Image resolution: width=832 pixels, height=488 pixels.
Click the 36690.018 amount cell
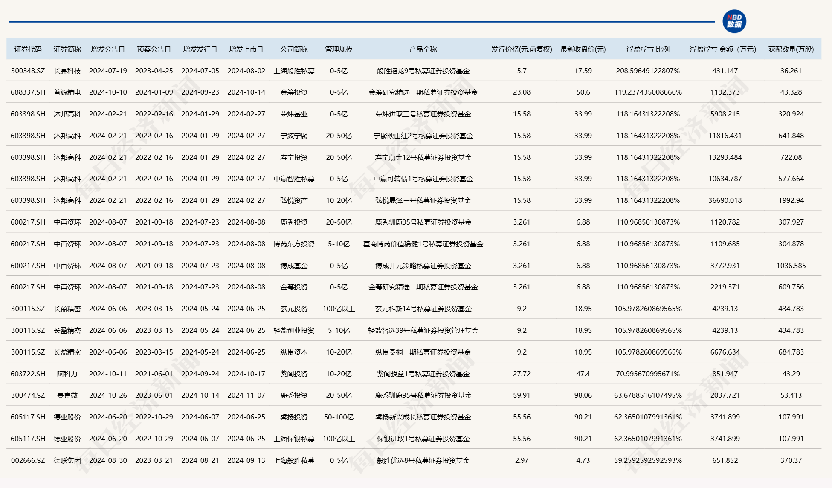click(x=725, y=200)
